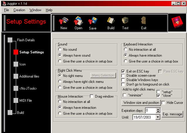Image resolution: width=187 pixels, height=133 pixels.
Task: Click the Build step square in sidebar
Action: [10, 113]
